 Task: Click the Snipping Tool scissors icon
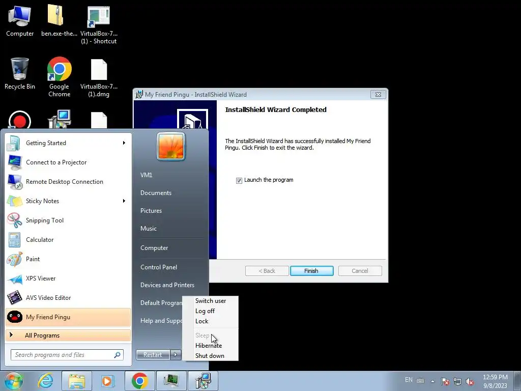[x=14, y=220]
